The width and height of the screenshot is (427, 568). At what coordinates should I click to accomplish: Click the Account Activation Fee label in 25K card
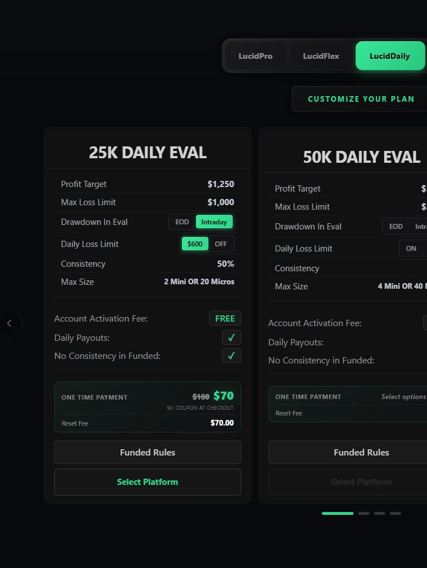click(101, 318)
